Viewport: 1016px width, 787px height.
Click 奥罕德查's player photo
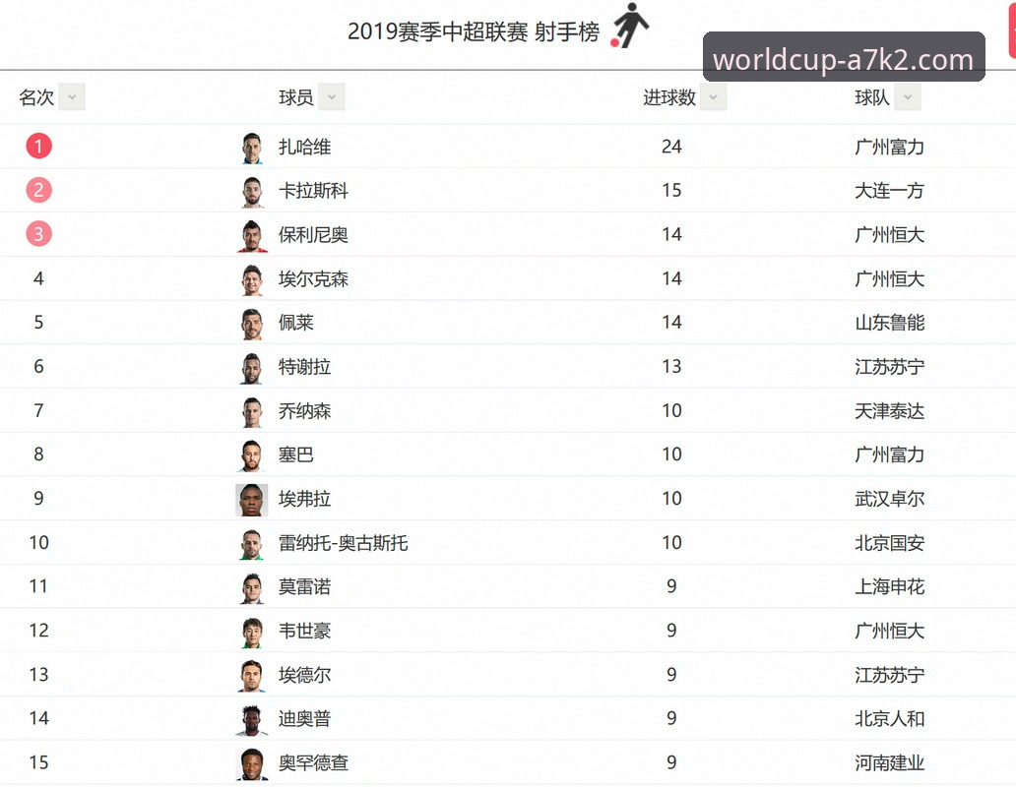(x=252, y=764)
